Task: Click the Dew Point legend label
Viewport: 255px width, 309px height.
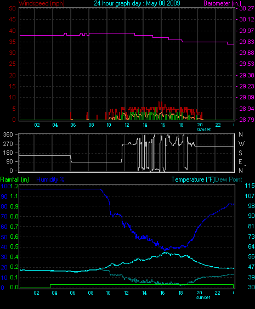Action: pyautogui.click(x=229, y=179)
